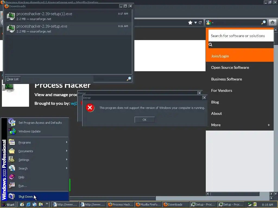Click the Help book icon
The width and height of the screenshot is (278, 208).
click(12, 177)
